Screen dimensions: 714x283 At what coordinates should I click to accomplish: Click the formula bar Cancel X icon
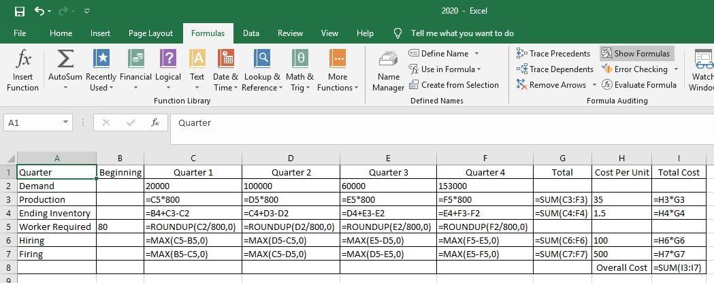click(106, 122)
